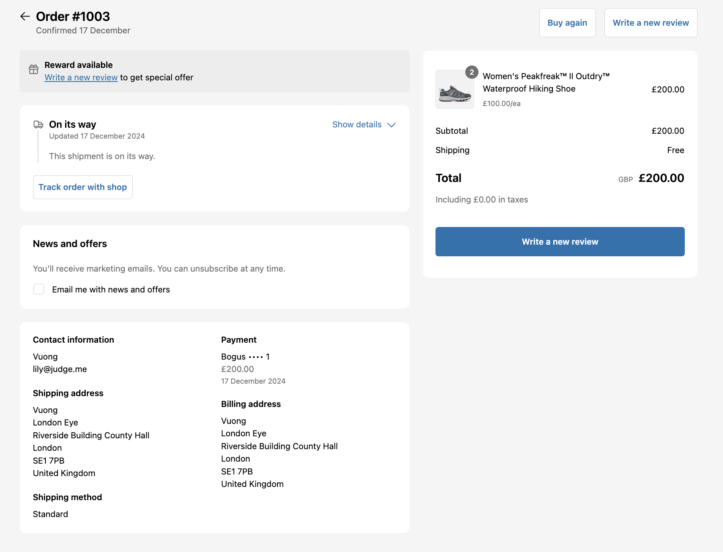
Task: Click the 'Email me with news and offers' label
Action: click(x=111, y=290)
